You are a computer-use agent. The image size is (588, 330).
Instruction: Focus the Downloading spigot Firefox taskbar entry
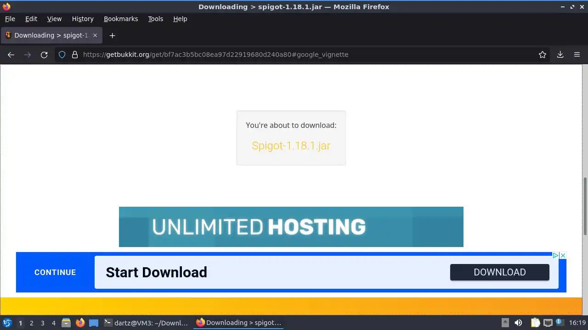pyautogui.click(x=238, y=323)
